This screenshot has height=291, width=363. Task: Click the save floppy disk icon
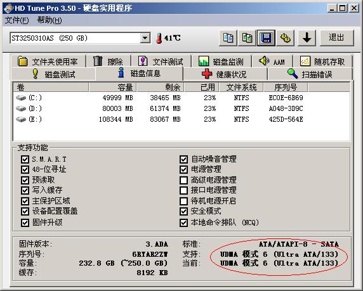(x=266, y=37)
